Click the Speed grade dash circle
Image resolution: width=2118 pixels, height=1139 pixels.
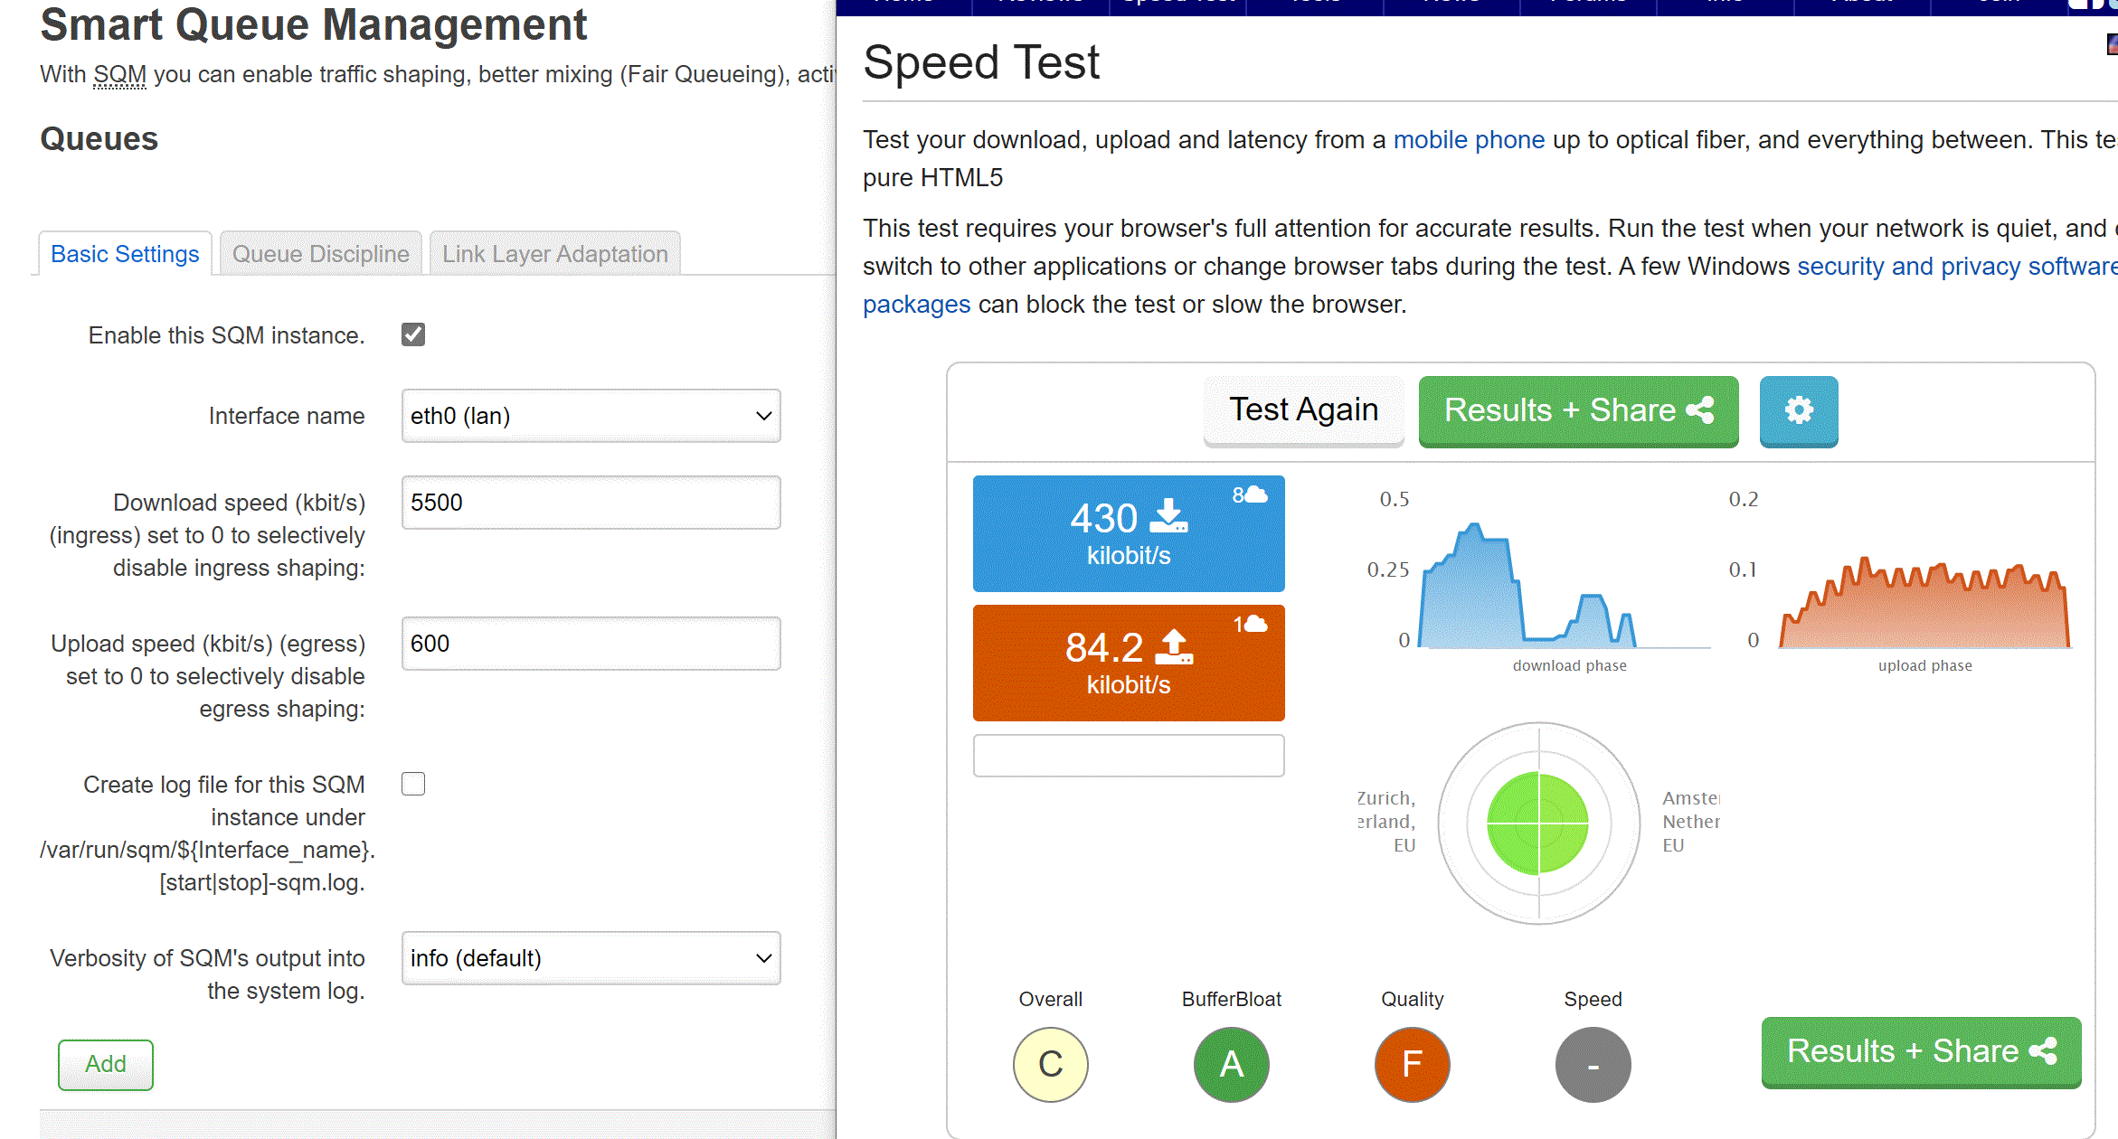click(x=1593, y=1064)
